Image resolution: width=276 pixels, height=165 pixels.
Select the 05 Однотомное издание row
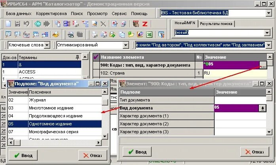[55, 124]
